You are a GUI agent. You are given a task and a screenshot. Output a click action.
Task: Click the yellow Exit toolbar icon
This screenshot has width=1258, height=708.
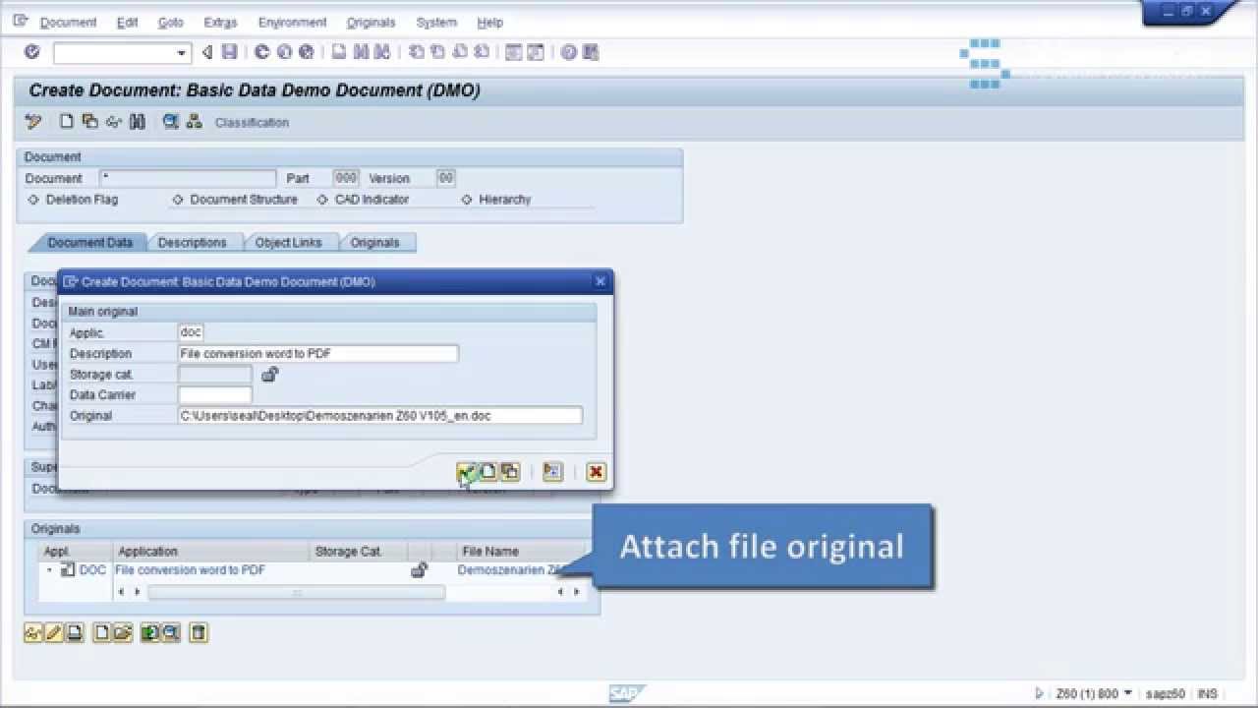tap(284, 52)
